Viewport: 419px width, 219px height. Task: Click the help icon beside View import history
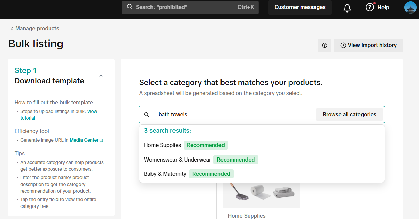pyautogui.click(x=325, y=45)
